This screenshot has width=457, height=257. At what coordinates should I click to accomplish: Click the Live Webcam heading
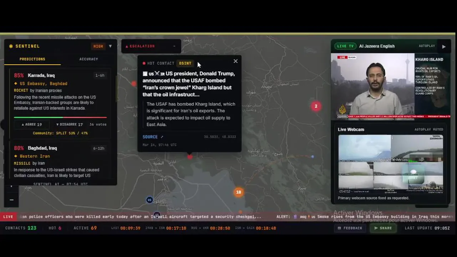click(351, 130)
